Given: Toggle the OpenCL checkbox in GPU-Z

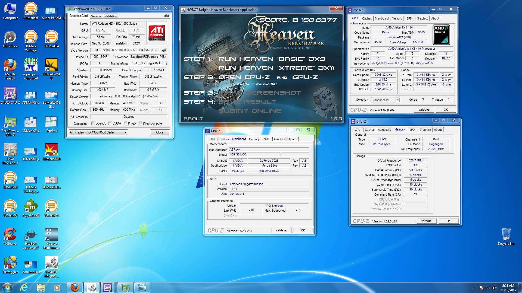Looking at the screenshot, I should [93, 123].
